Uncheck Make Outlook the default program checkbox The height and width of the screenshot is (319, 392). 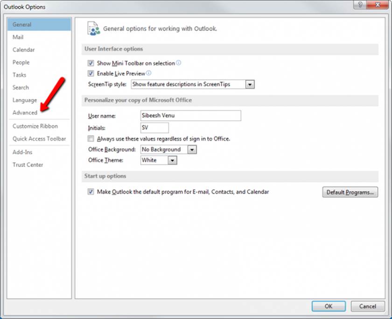coord(91,192)
